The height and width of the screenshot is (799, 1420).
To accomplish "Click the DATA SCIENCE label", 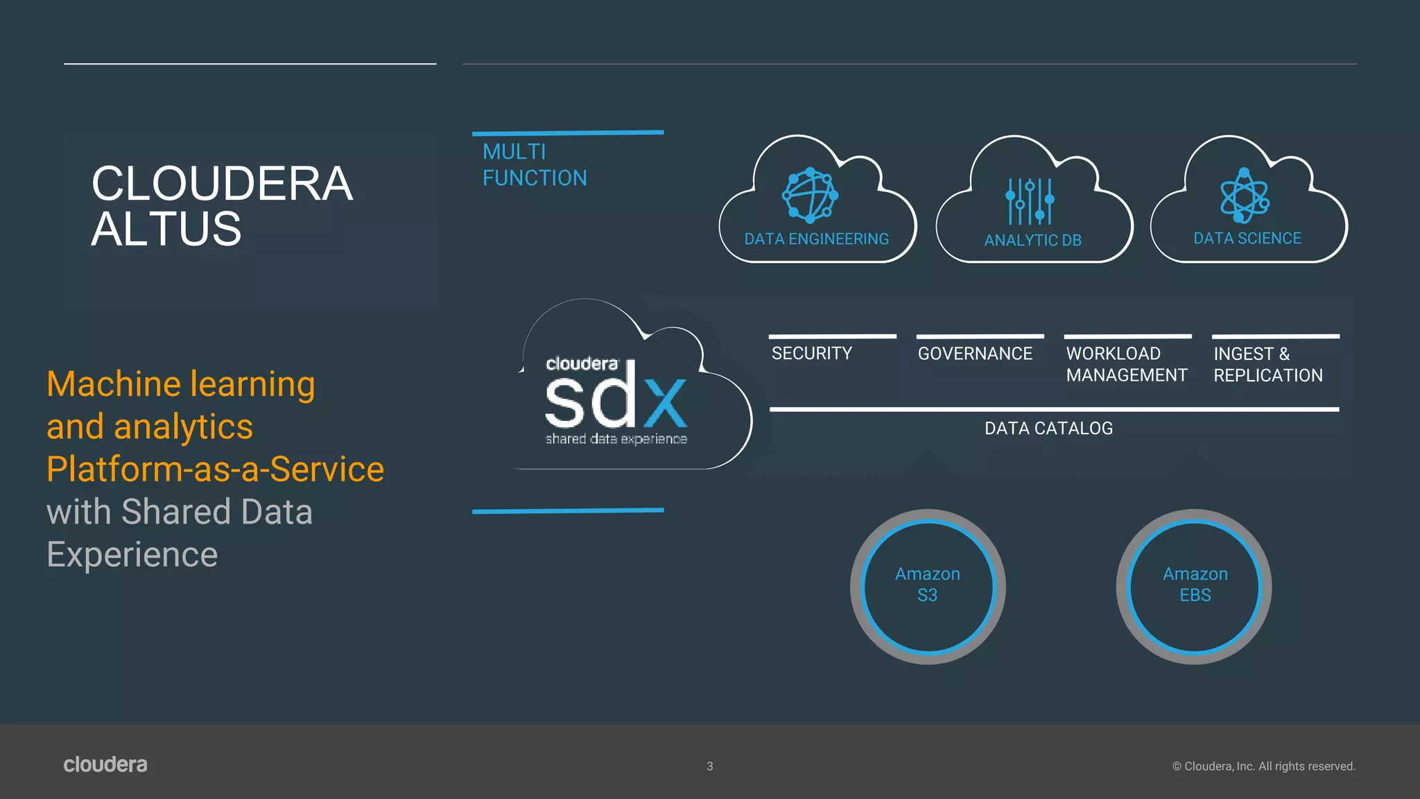I will [x=1247, y=239].
